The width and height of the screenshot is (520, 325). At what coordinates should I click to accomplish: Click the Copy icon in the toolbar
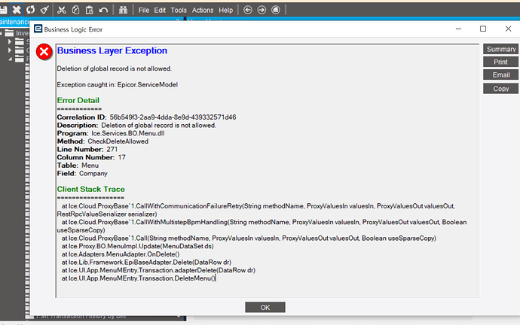pos(75,10)
